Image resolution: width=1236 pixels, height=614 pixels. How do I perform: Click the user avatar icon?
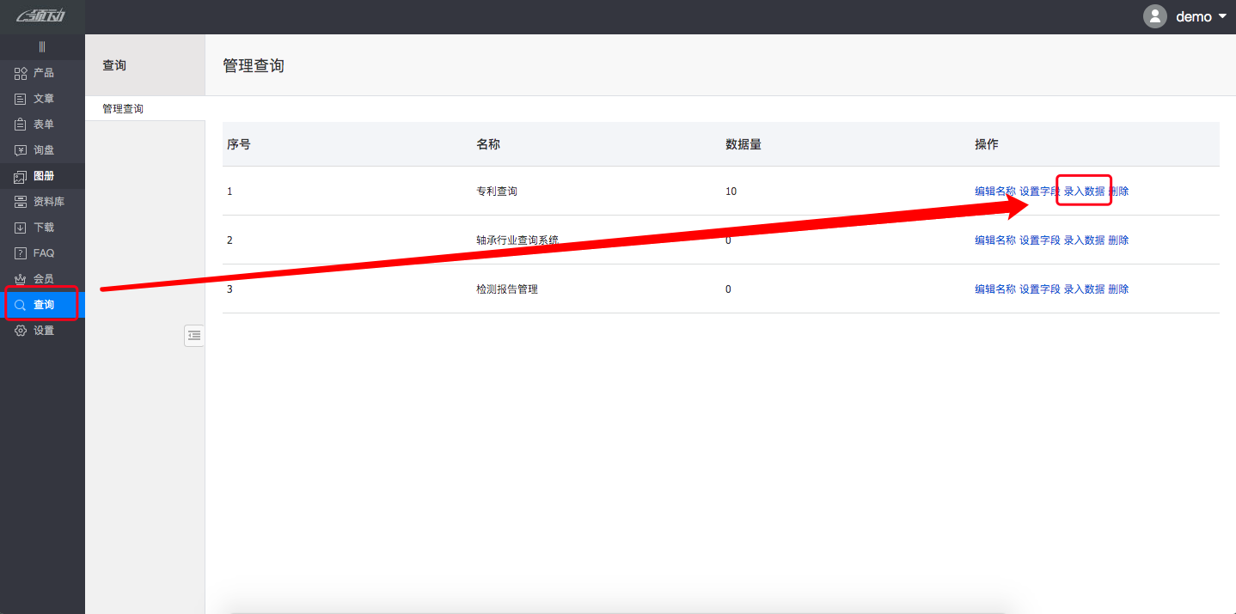tap(1154, 15)
